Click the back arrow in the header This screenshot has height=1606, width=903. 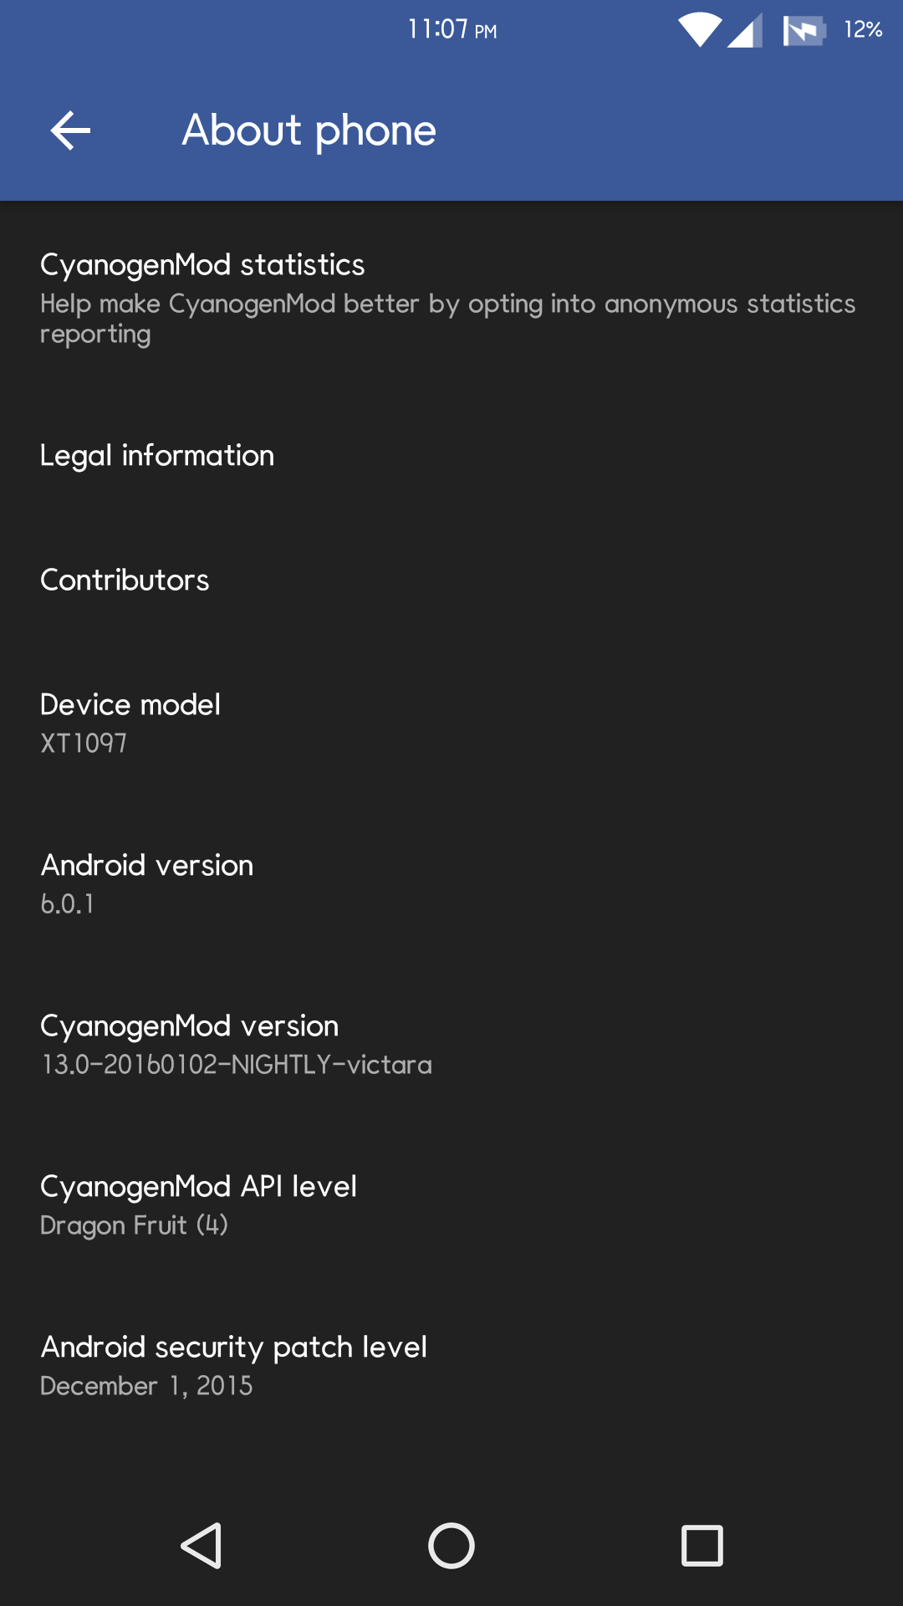coord(69,130)
